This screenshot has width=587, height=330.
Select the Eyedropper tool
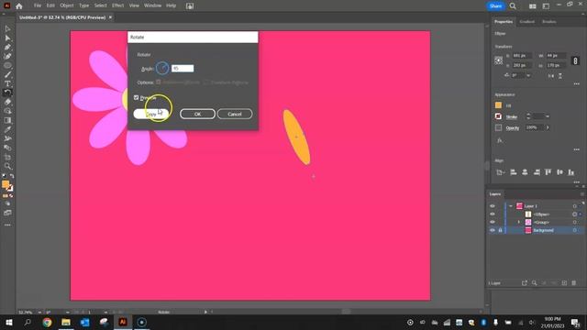pos(7,129)
